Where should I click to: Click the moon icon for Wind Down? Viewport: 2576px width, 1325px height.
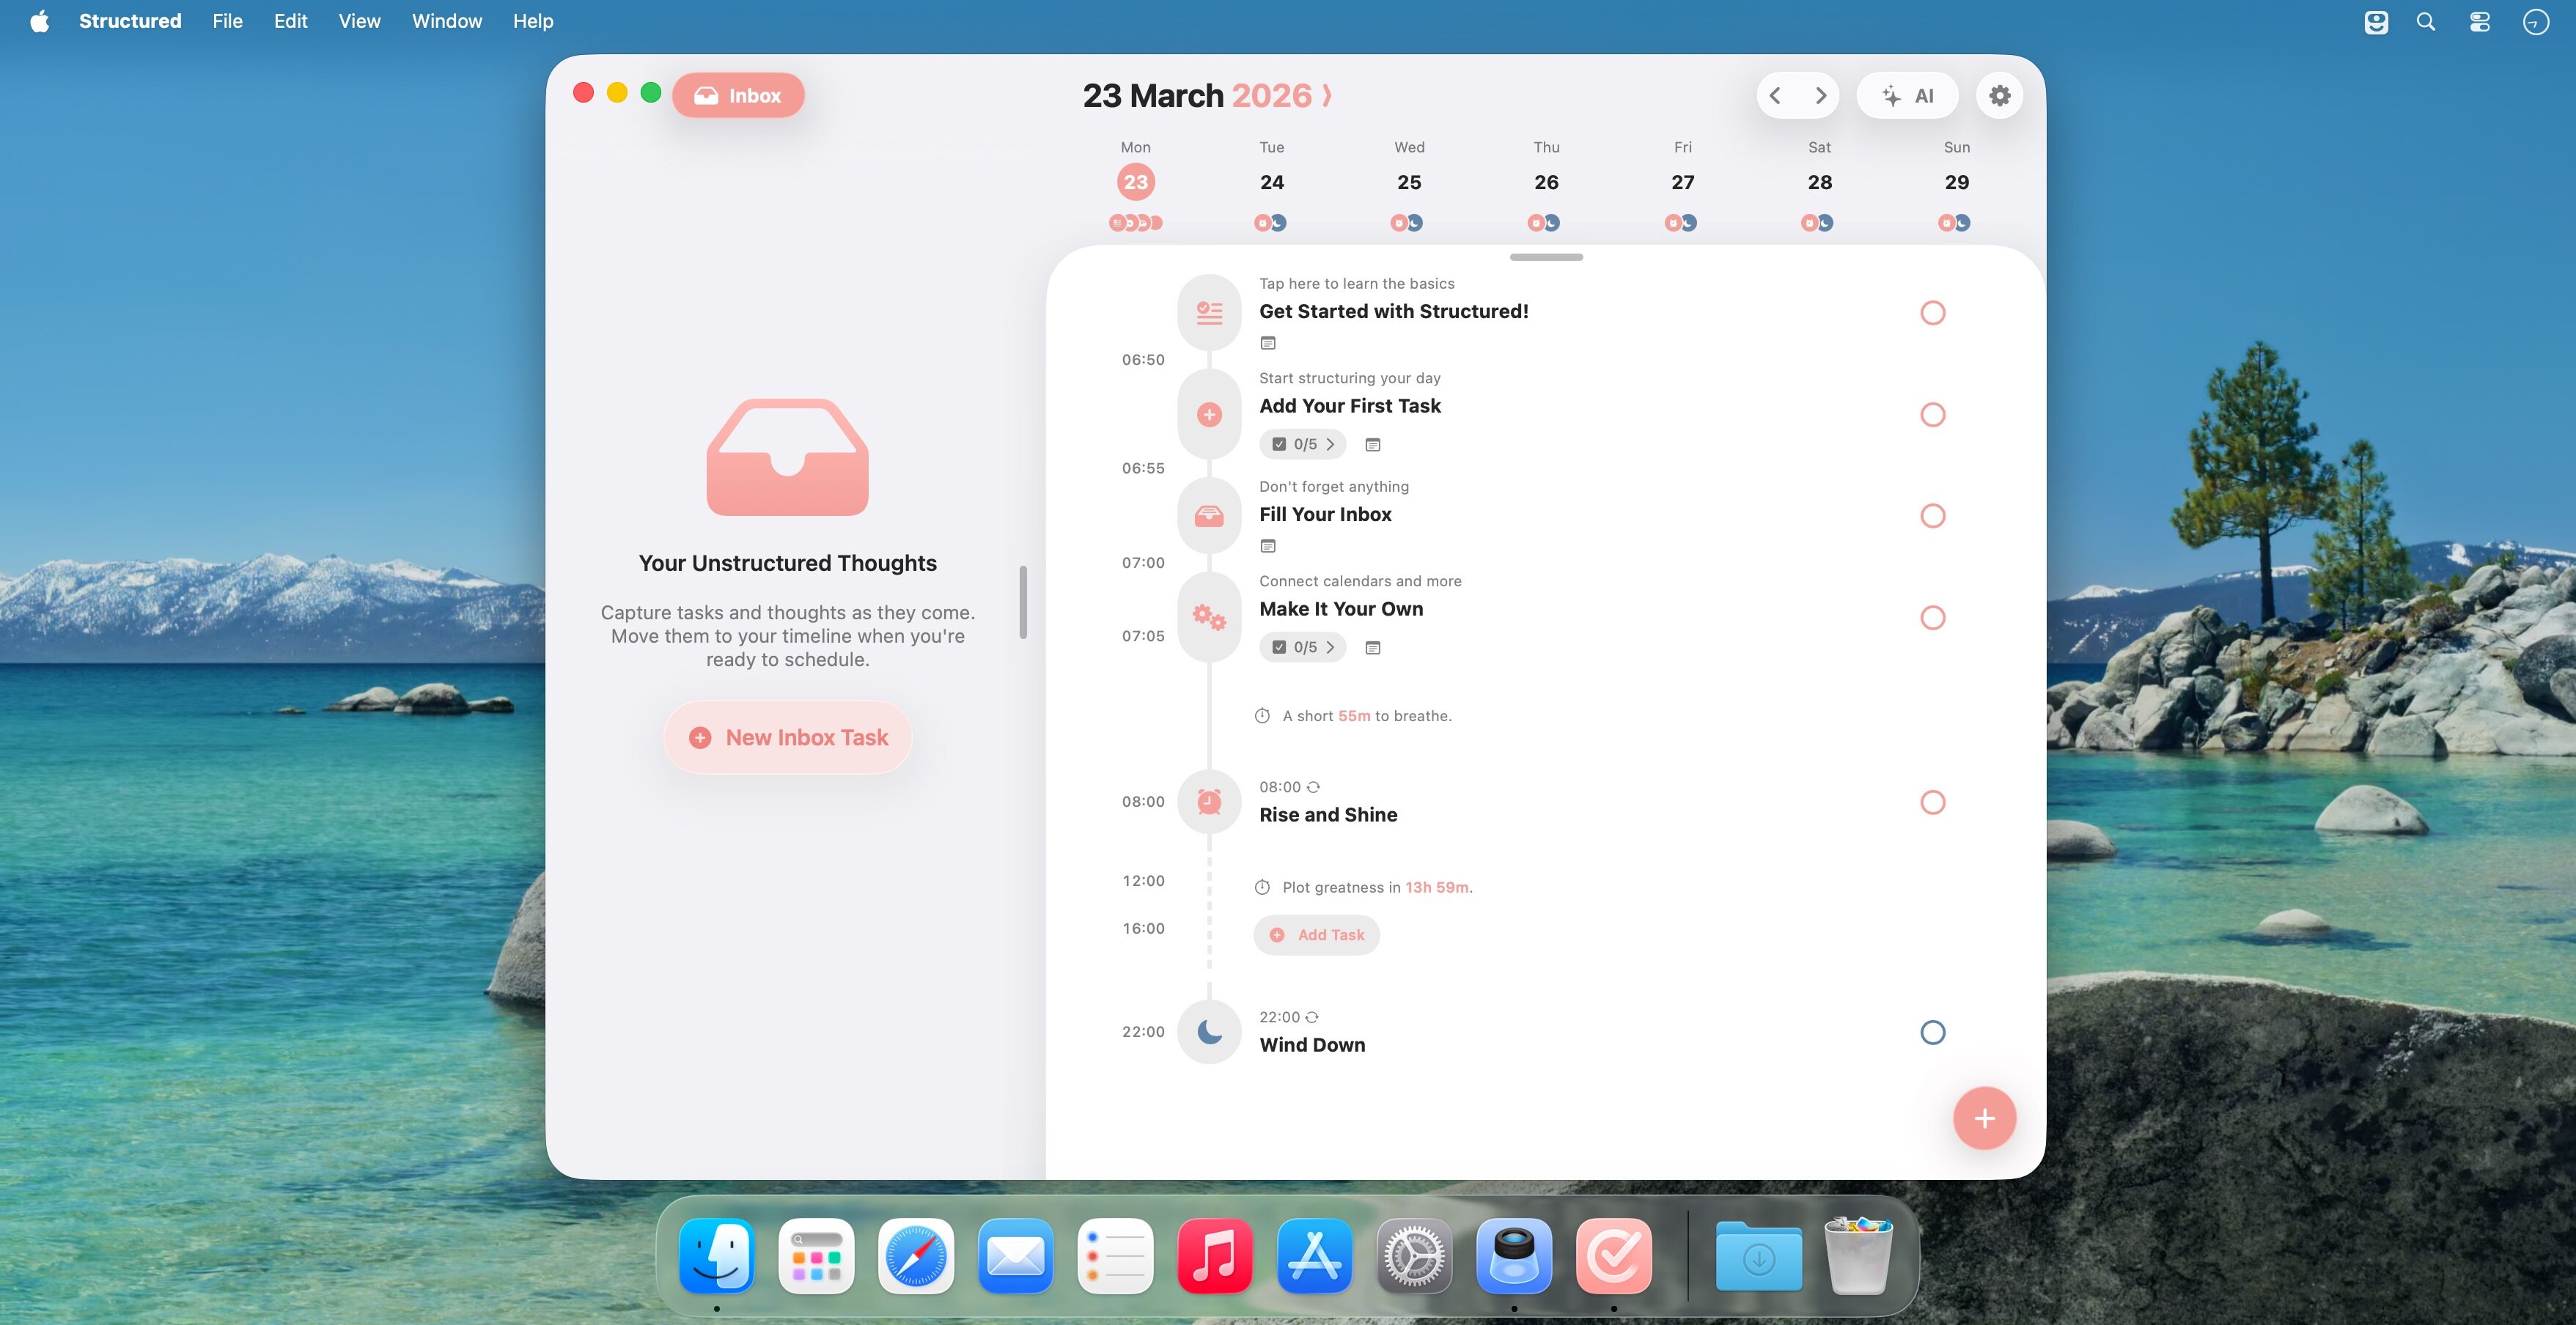tap(1209, 1032)
